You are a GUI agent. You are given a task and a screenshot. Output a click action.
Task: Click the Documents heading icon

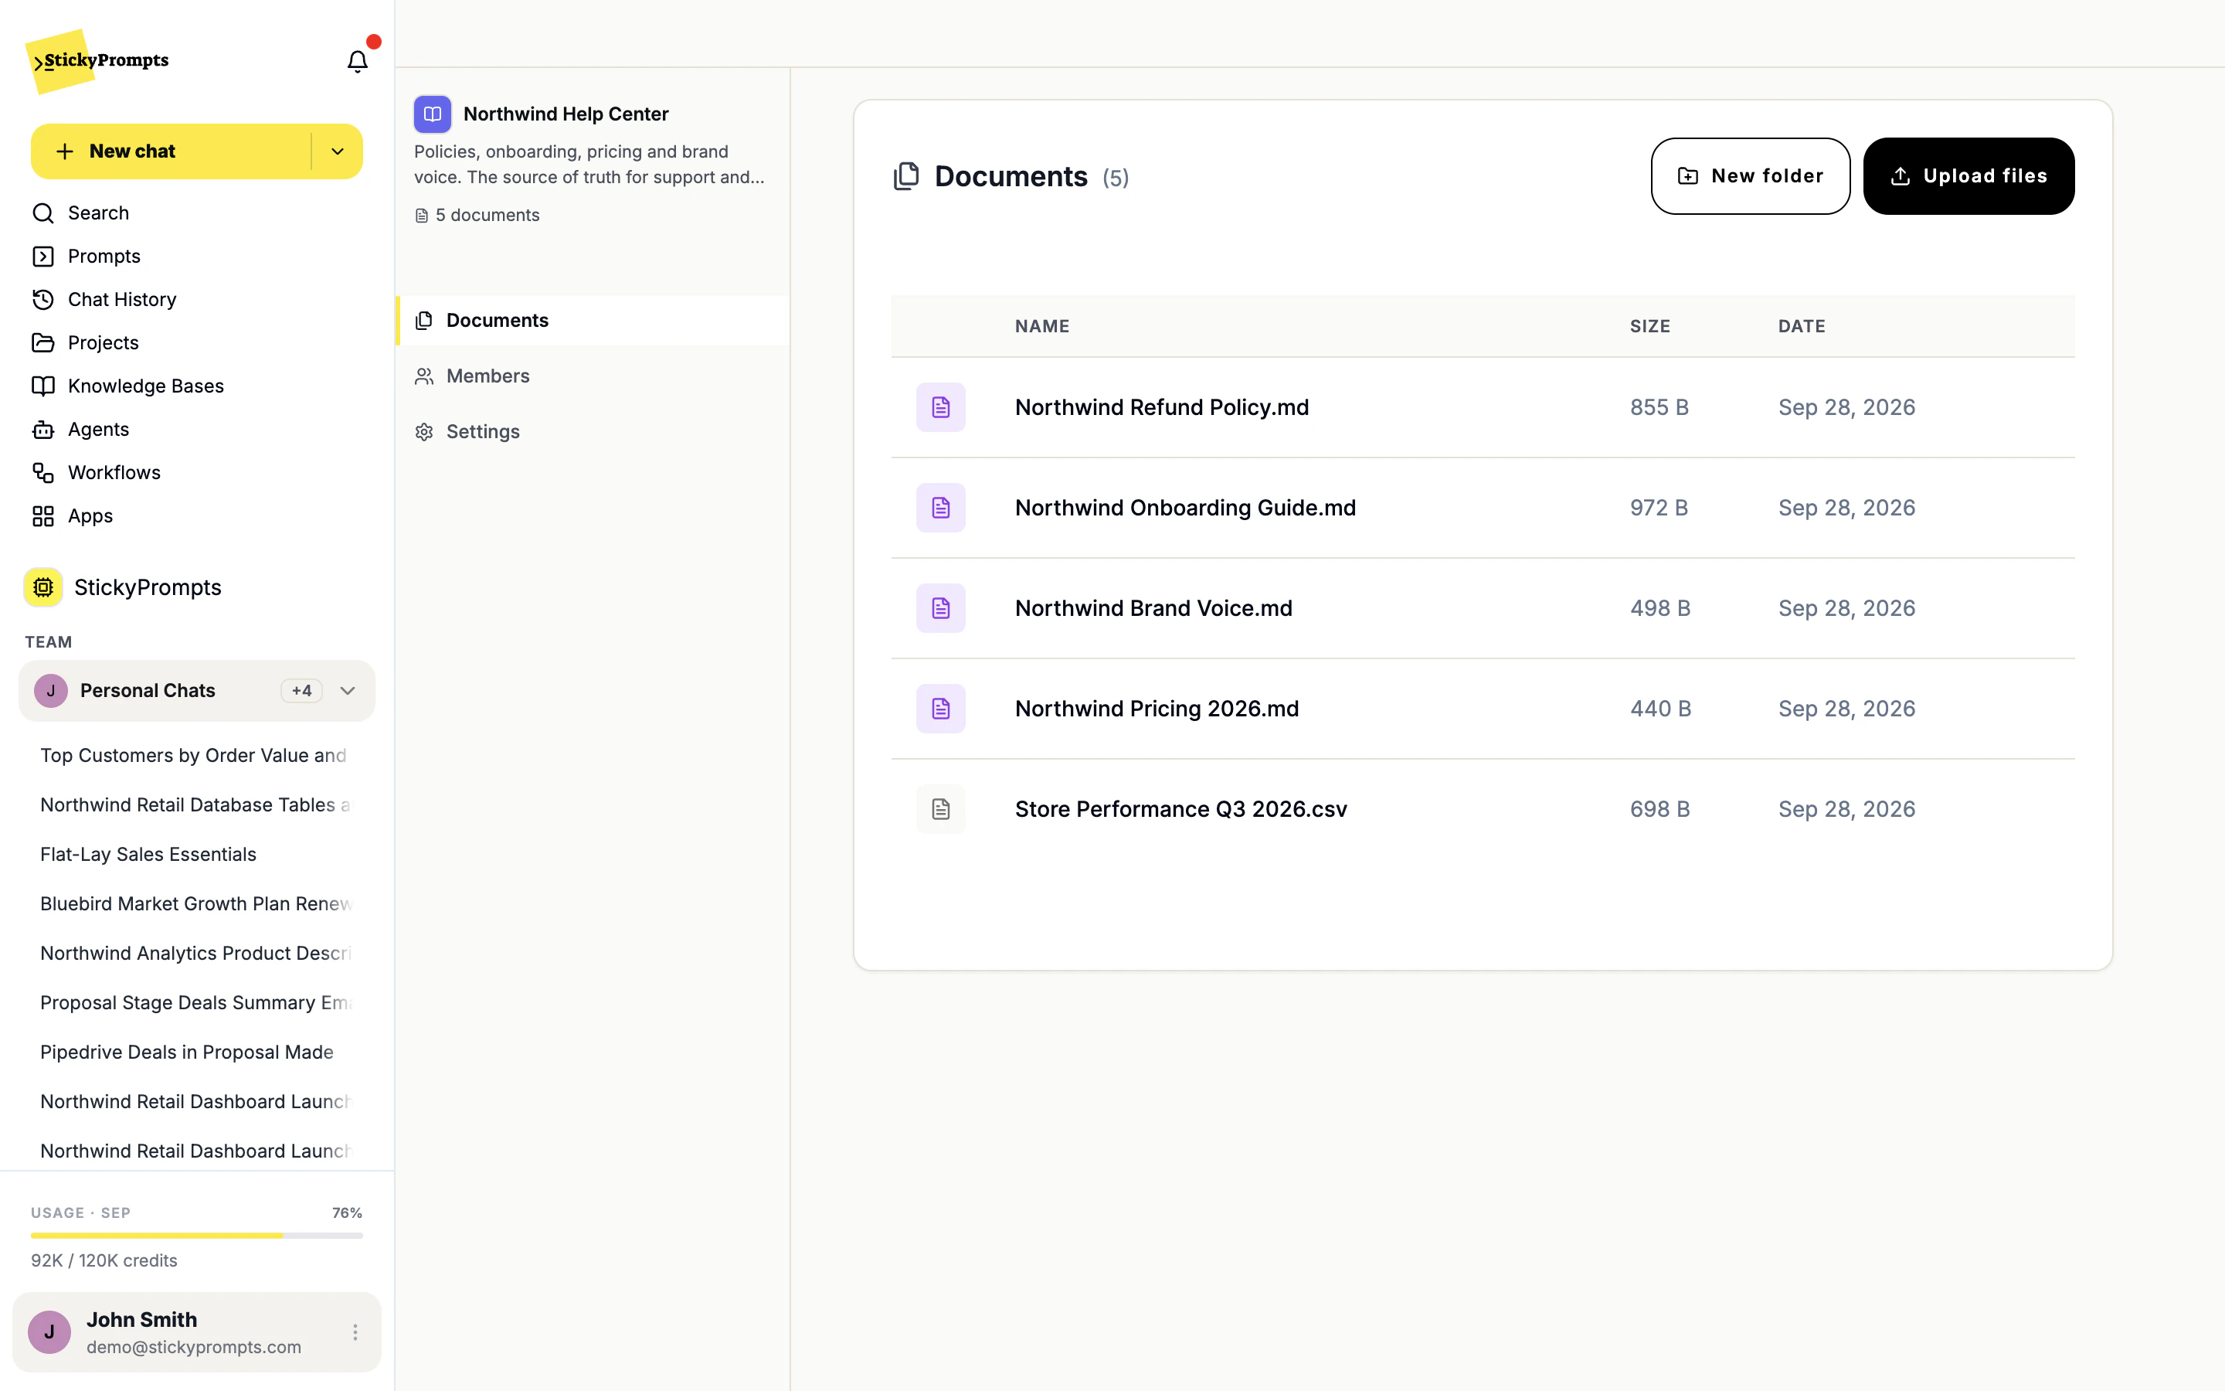906,175
